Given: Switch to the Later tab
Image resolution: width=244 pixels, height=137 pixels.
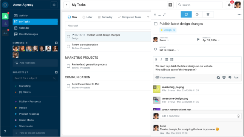Looking at the screenshot, I should click(87, 17).
